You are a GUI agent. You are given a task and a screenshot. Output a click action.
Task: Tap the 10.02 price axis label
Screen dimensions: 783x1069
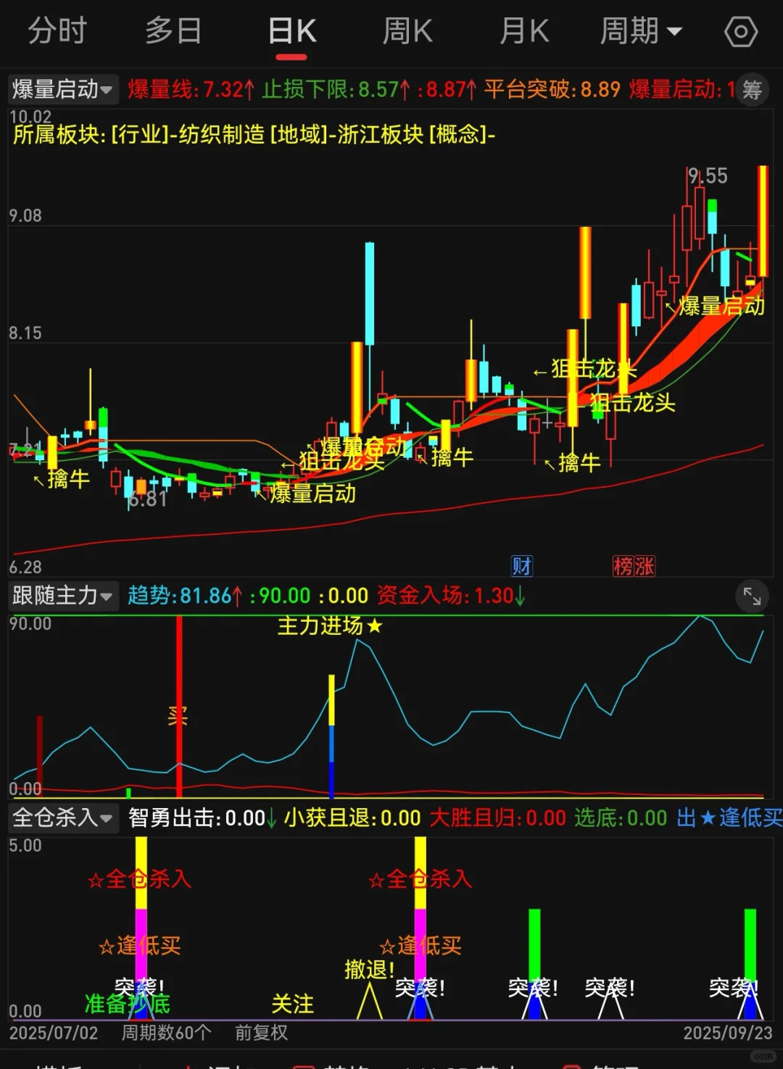[30, 117]
